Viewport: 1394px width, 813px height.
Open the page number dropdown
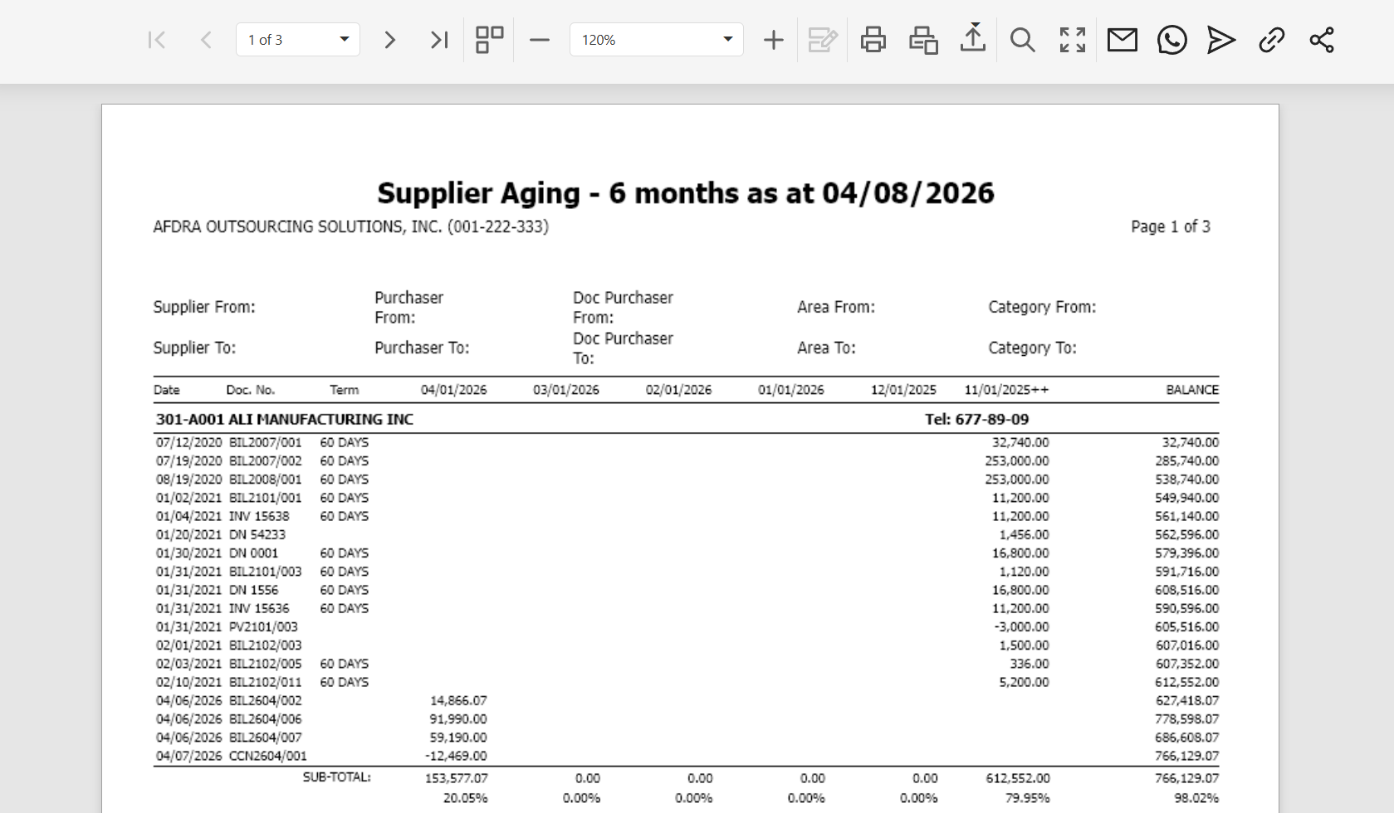tap(344, 40)
